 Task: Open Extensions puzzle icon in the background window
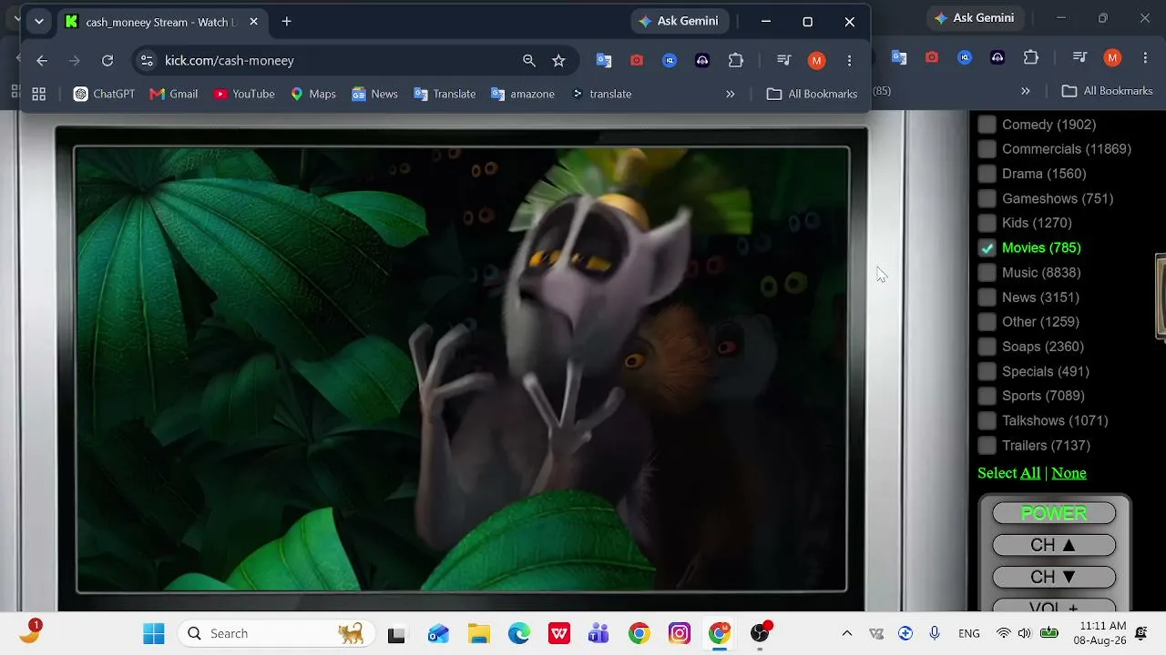tap(1031, 57)
